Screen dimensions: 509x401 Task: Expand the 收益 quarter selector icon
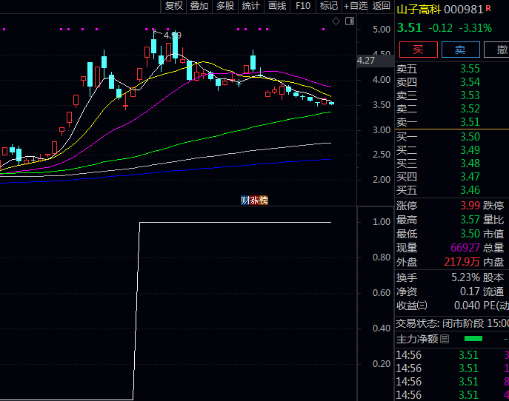click(422, 306)
